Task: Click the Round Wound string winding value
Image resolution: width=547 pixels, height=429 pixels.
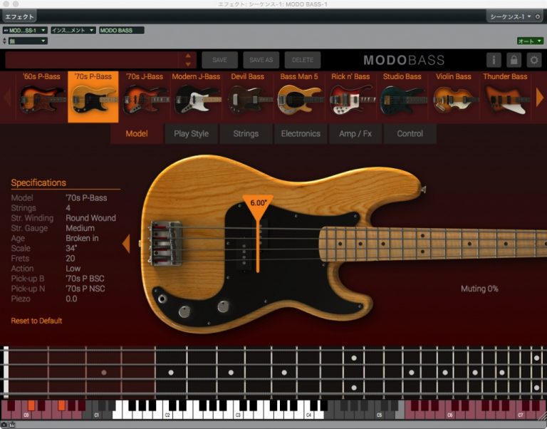Action: pyautogui.click(x=90, y=218)
